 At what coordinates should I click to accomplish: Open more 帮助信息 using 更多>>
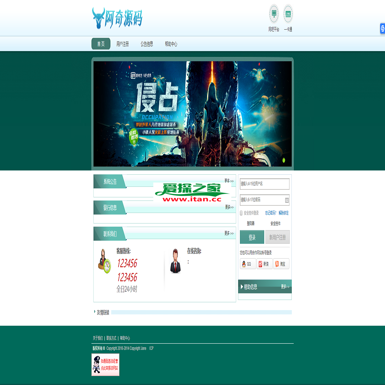(286, 286)
